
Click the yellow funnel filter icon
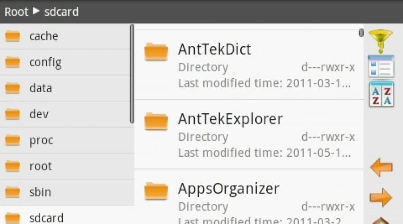tap(381, 41)
